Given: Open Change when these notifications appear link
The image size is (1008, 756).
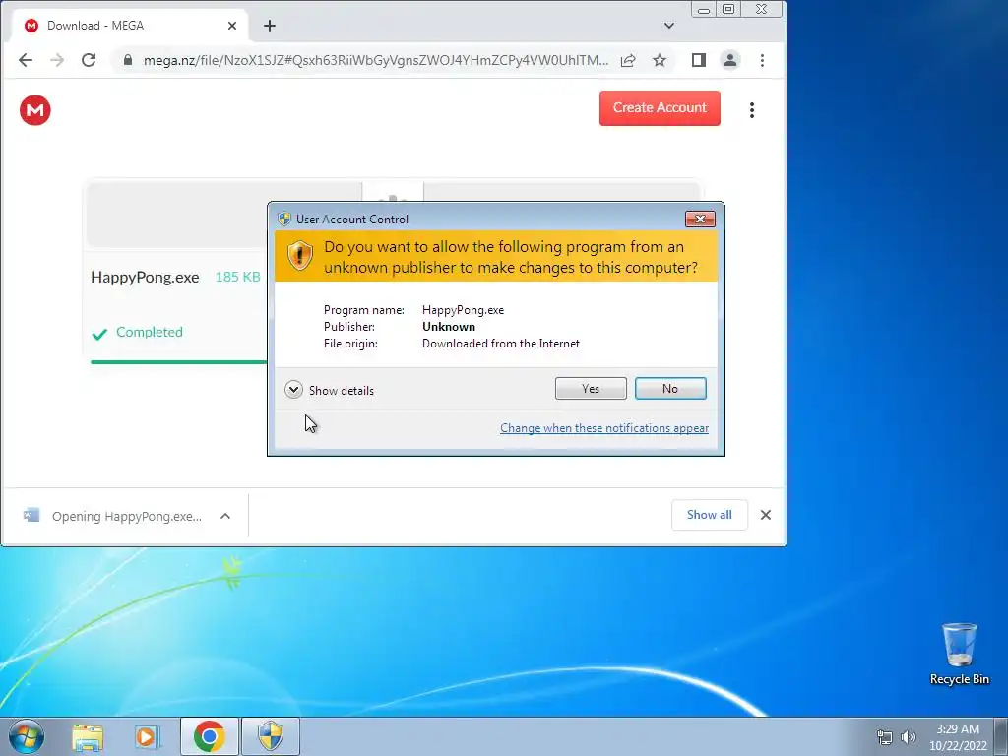Looking at the screenshot, I should (x=604, y=428).
